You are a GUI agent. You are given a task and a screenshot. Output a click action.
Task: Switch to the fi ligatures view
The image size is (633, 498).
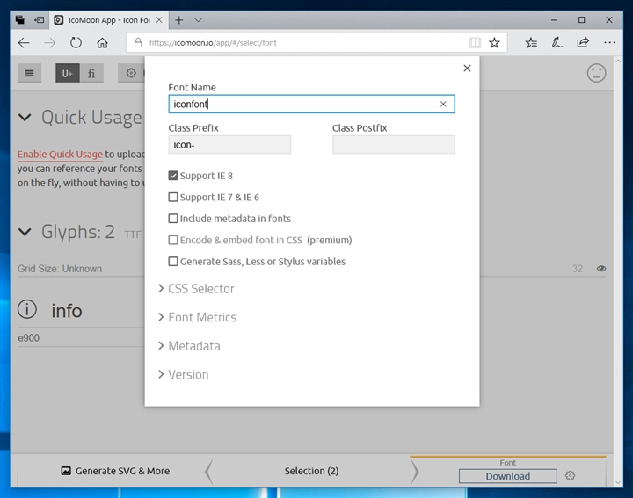91,73
